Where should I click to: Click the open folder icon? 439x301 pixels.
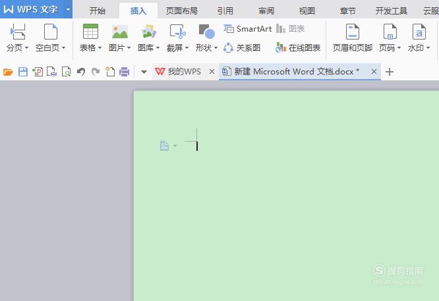(8, 72)
